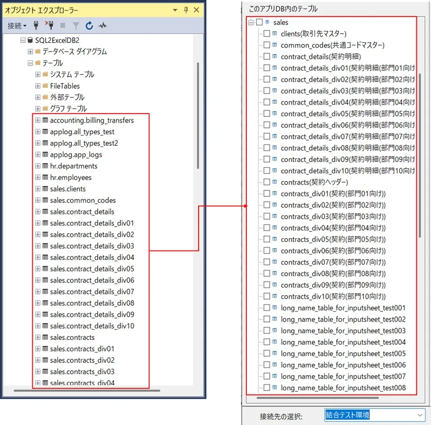The image size is (431, 425).
Task: Select the applog.app_logs table
Action: [76, 155]
